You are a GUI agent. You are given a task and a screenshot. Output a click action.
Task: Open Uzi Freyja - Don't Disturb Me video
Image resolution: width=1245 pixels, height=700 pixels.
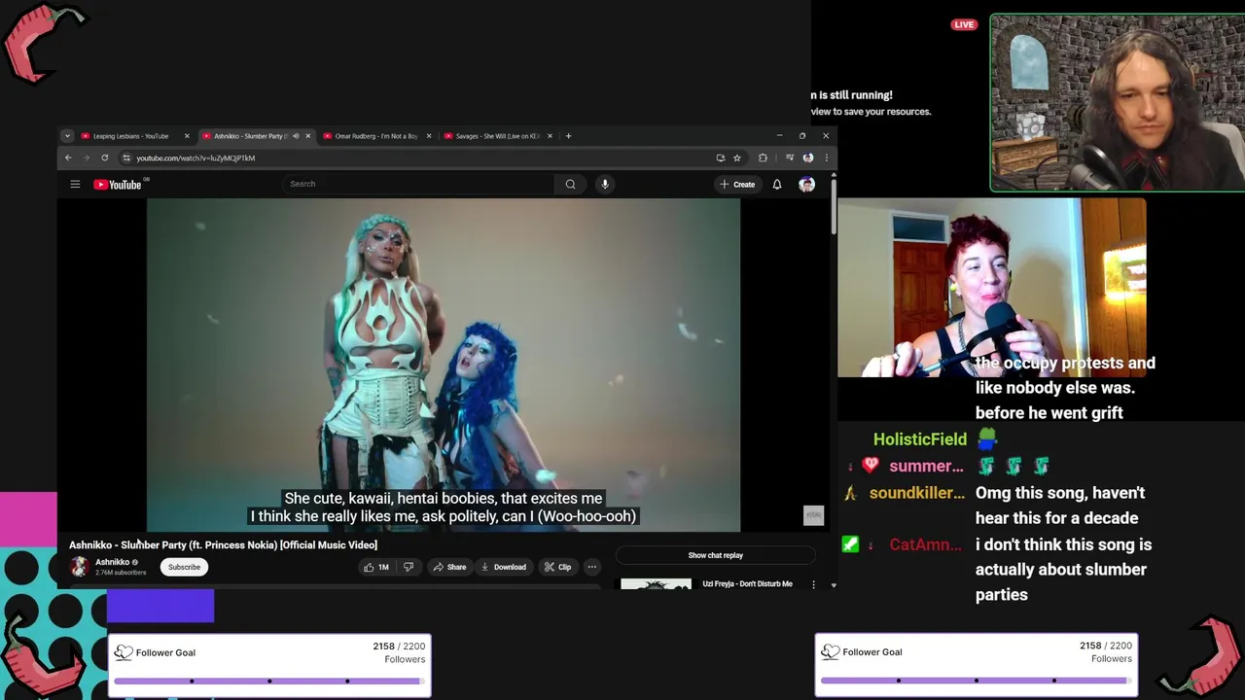(747, 584)
